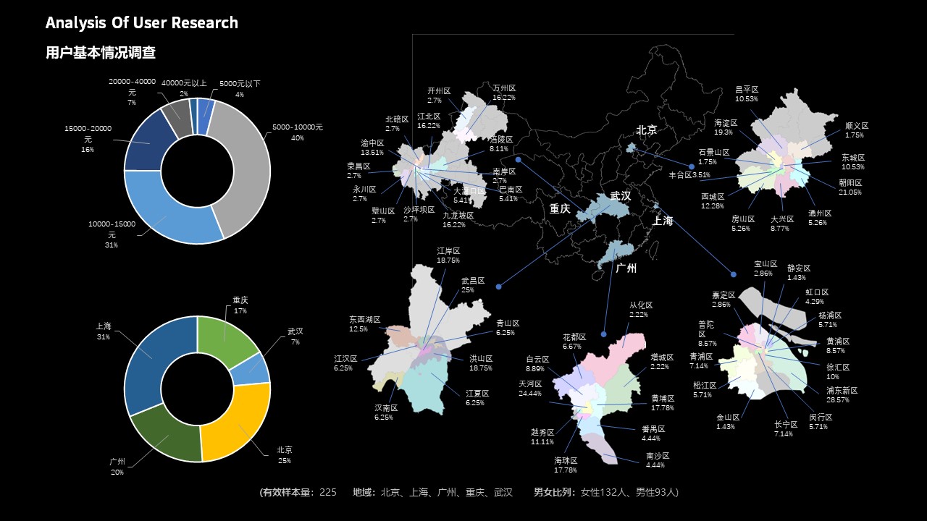927x521 pixels.
Task: Click the 北京 label on the China map
Action: [646, 130]
